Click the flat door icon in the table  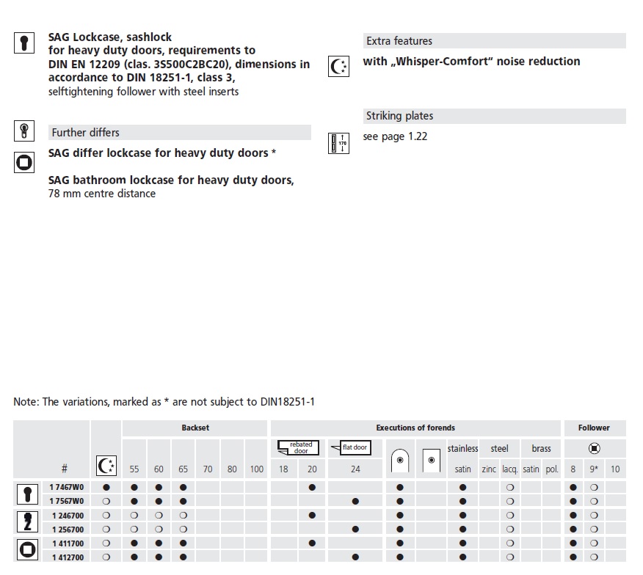point(351,447)
